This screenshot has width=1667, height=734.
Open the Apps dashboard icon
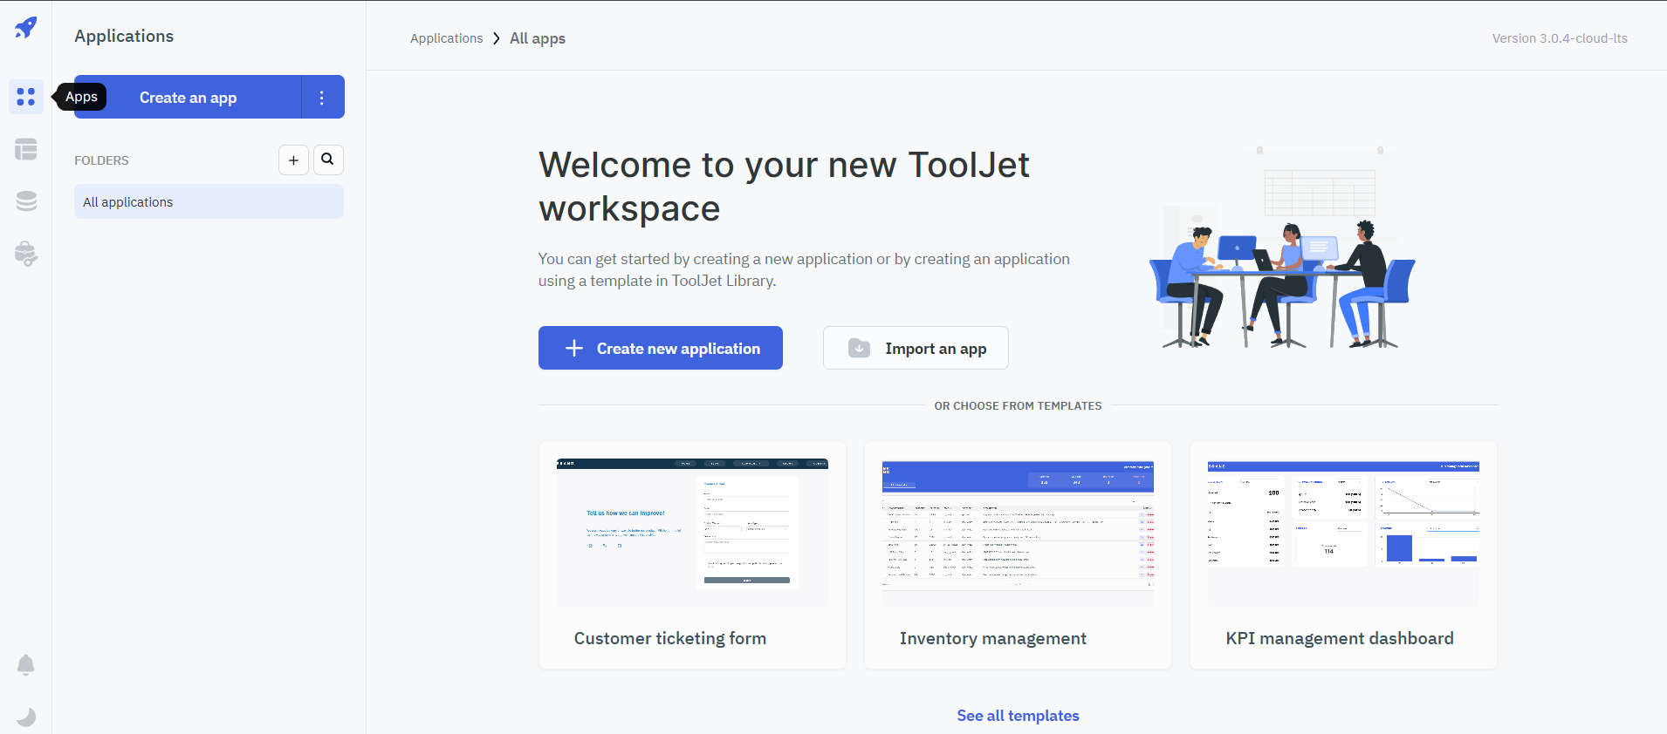(26, 97)
